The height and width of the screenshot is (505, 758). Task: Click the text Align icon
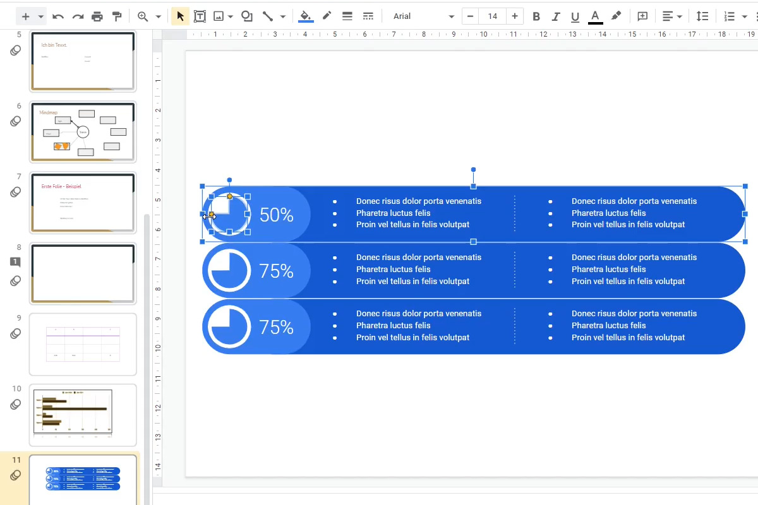tap(668, 16)
